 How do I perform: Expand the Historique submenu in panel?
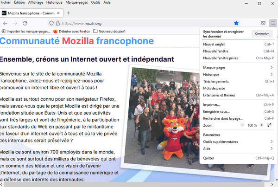pyautogui.click(x=238, y=74)
